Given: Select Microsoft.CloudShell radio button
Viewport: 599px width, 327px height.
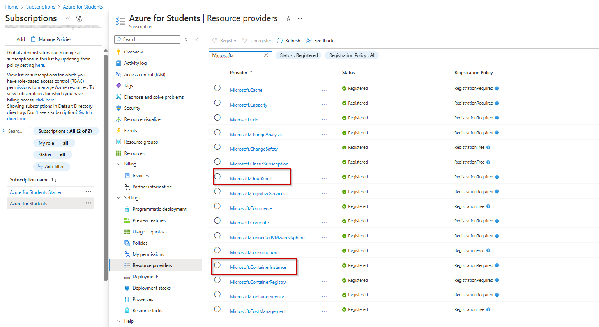Looking at the screenshot, I should tap(217, 177).
